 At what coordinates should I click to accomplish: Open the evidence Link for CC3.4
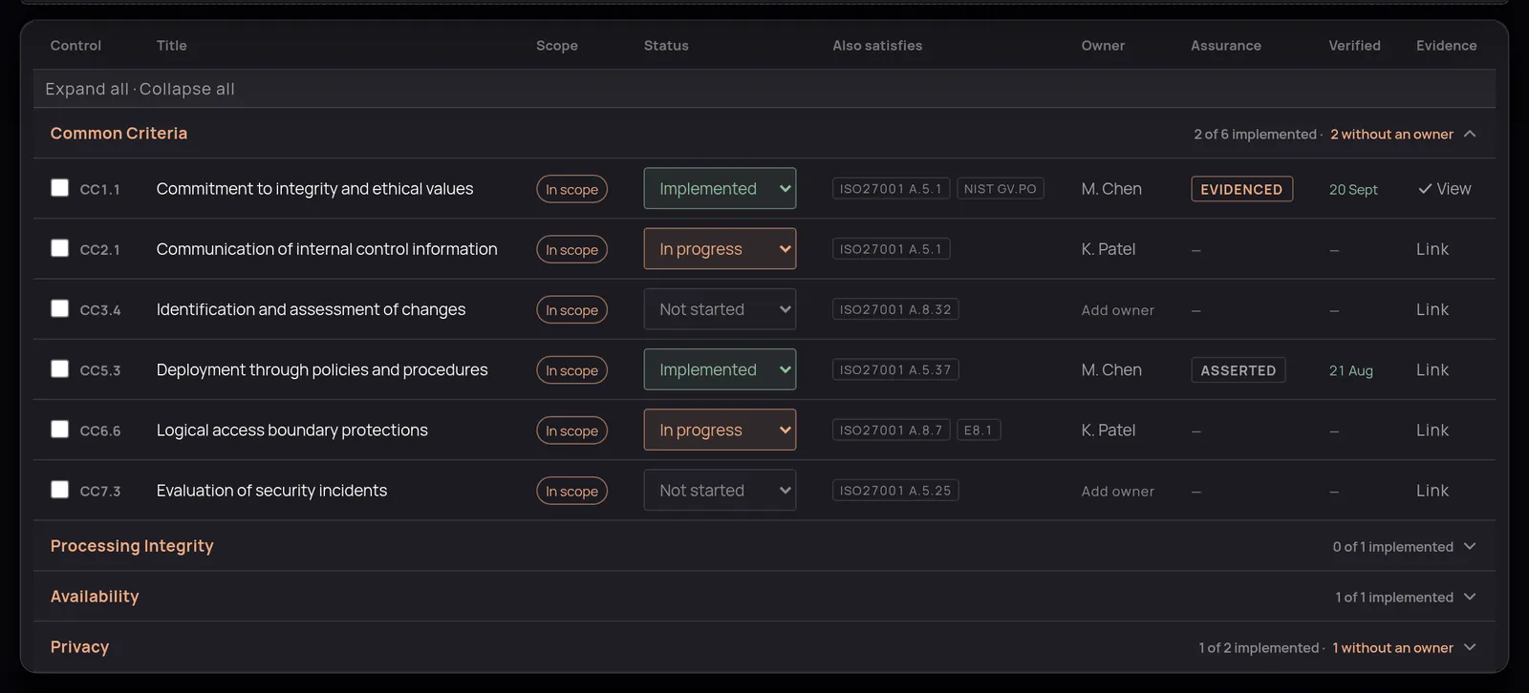tap(1432, 309)
